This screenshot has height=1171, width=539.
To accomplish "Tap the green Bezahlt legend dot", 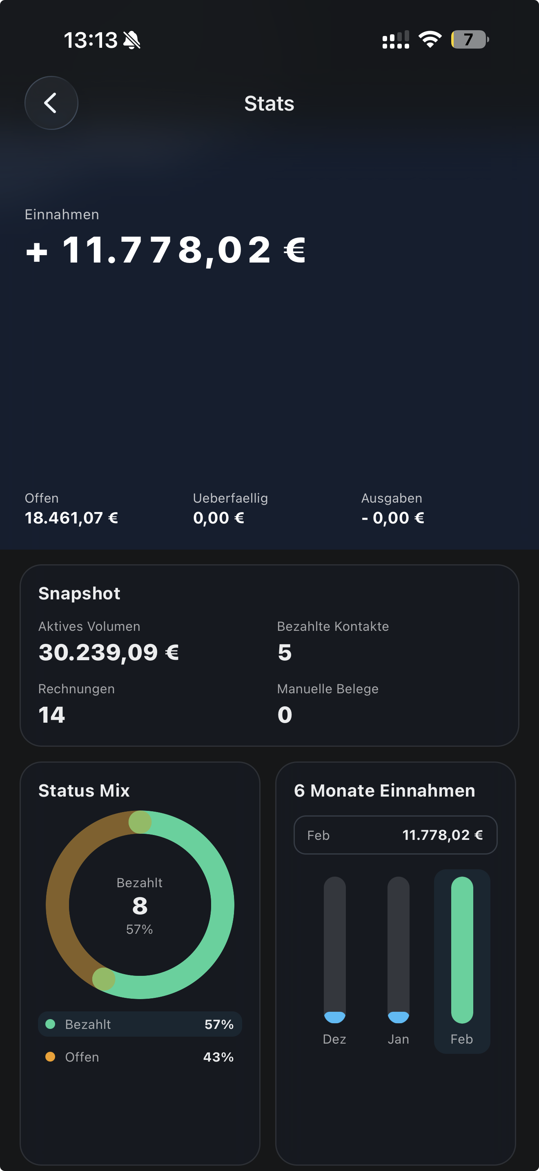I will coord(51,1024).
